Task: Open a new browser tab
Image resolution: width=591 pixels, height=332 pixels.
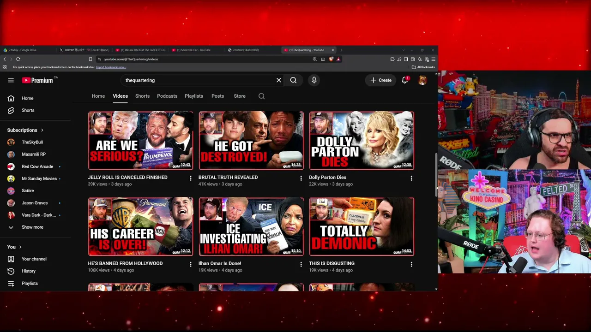Action: [341, 50]
